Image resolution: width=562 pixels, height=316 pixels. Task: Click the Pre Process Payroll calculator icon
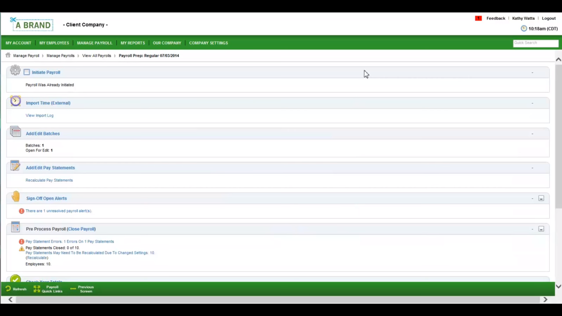click(x=15, y=227)
